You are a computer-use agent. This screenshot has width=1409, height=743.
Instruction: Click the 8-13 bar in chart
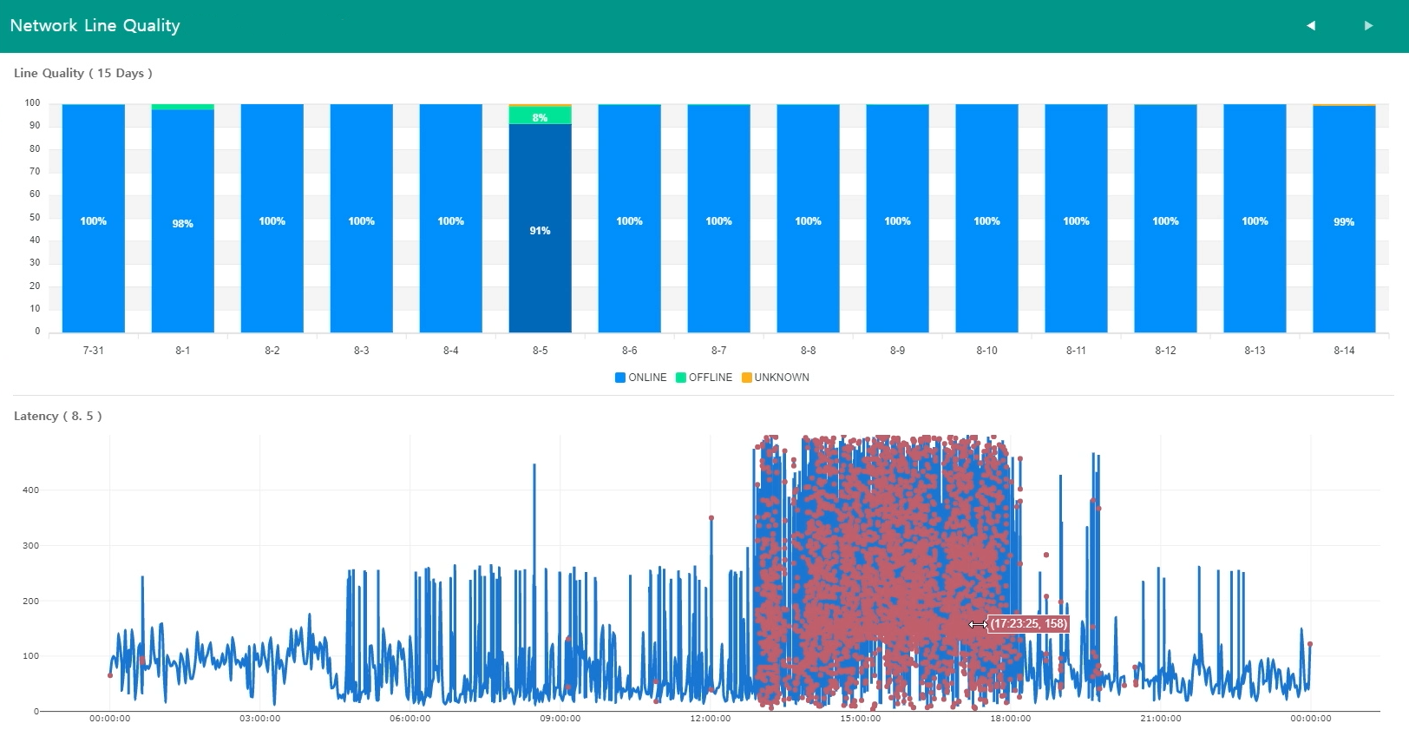pos(1255,220)
